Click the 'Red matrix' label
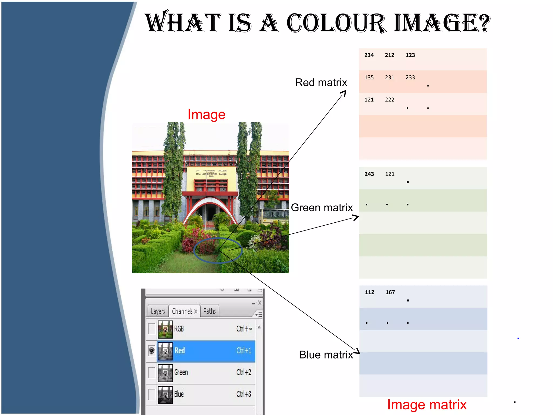 (x=321, y=82)
